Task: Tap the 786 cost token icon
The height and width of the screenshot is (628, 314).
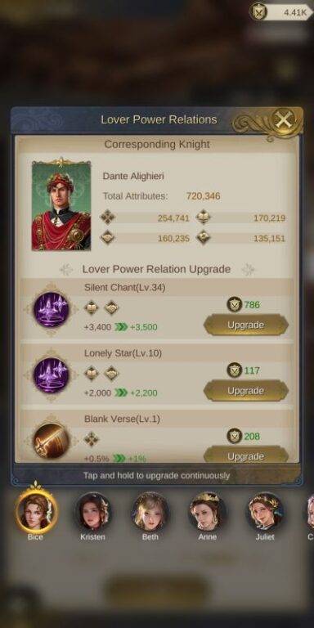Action: click(235, 305)
